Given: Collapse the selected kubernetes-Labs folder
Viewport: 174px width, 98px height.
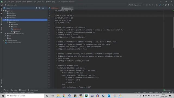Looking at the screenshot, I should pyautogui.click(x=5, y=20).
